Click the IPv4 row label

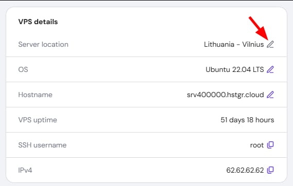tap(25, 170)
